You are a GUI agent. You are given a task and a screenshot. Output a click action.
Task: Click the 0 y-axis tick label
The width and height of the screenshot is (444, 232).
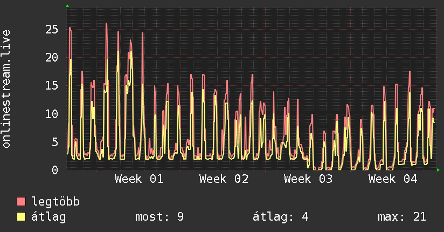click(55, 170)
